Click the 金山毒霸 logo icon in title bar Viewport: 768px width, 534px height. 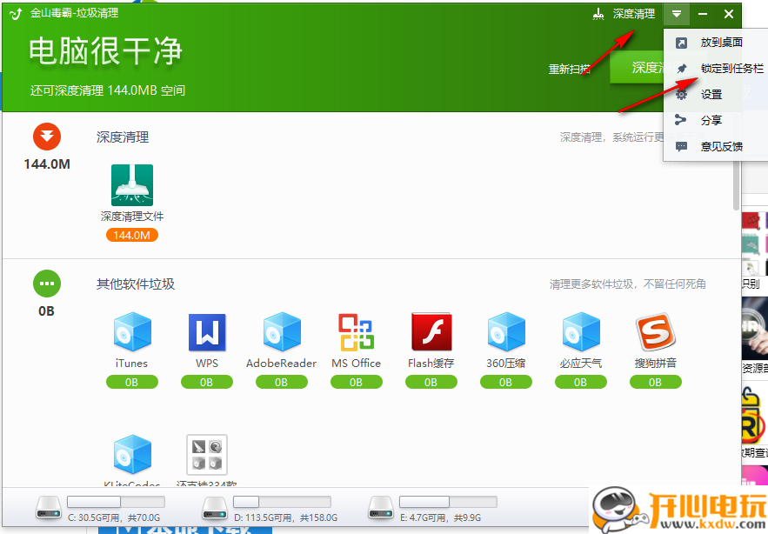(x=16, y=14)
